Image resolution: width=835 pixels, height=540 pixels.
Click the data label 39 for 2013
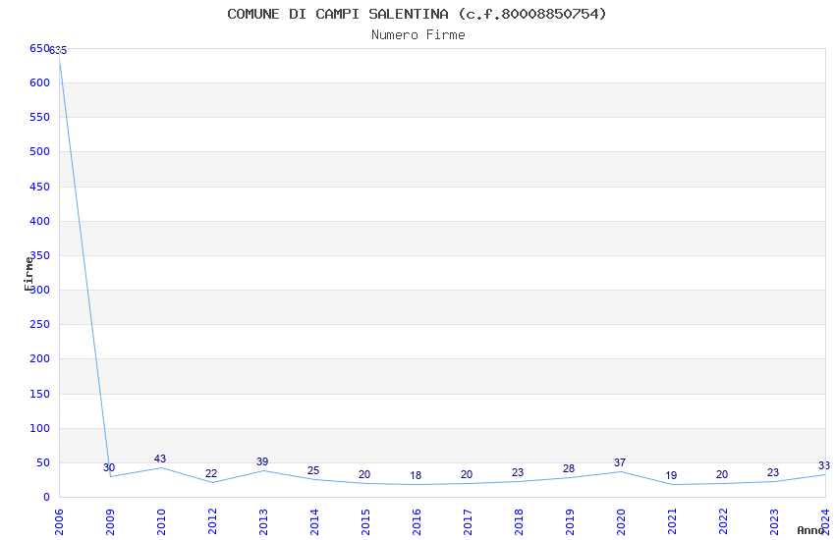point(262,461)
